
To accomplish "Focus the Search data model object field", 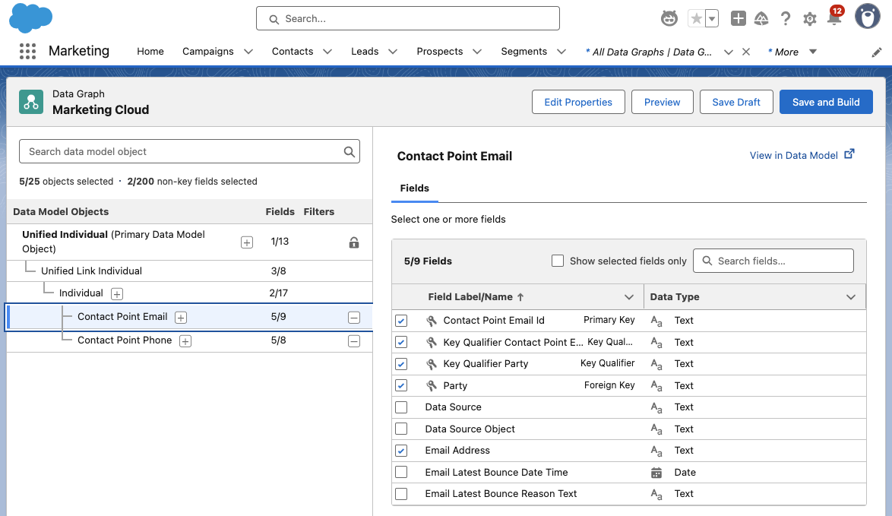I will click(189, 151).
